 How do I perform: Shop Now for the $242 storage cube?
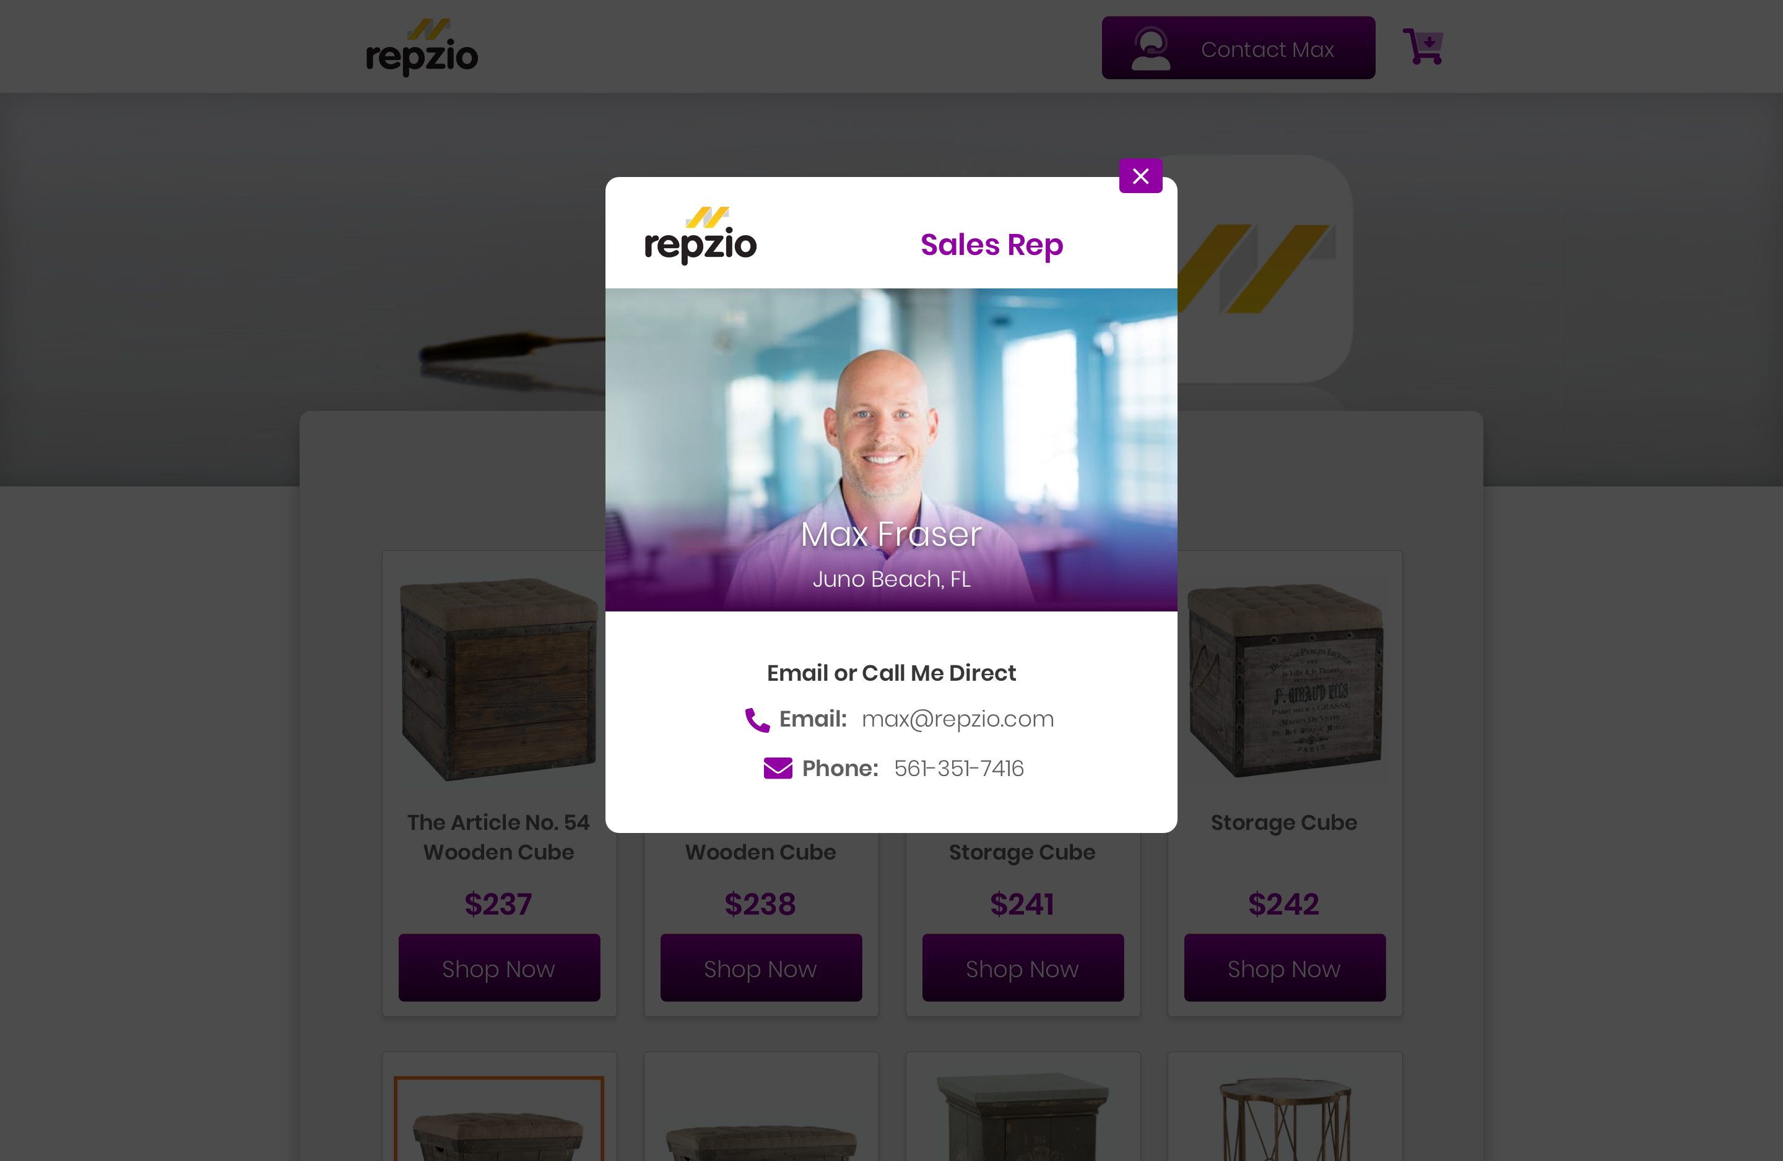coord(1284,968)
